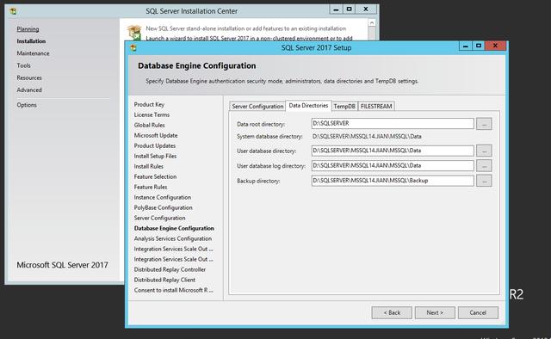The image size is (551, 339).
Task: Click the SQL Server 2017 Setup title icon
Action: click(x=133, y=47)
